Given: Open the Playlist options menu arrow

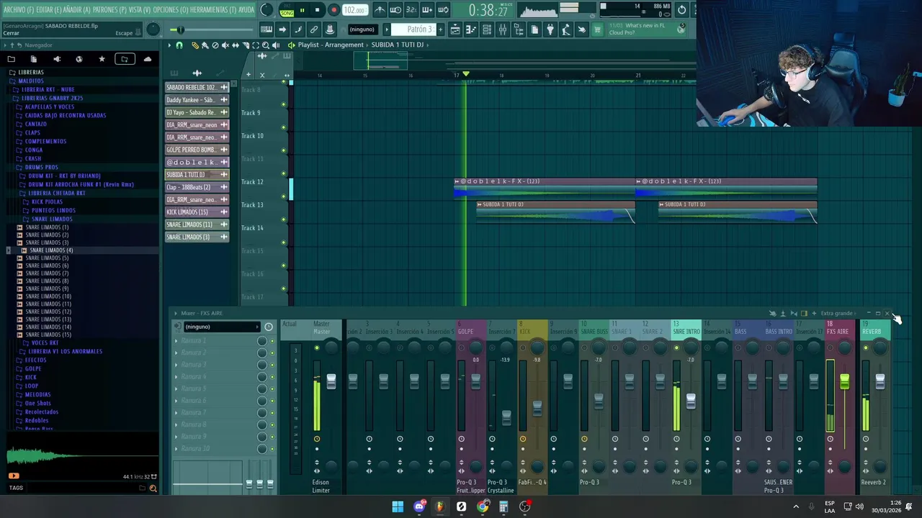Looking at the screenshot, I should 169,45.
